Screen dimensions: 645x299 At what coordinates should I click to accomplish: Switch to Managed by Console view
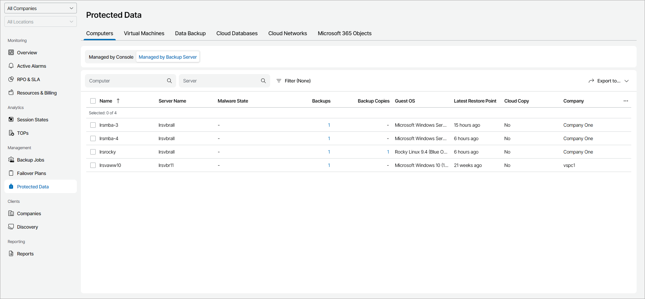pos(111,57)
